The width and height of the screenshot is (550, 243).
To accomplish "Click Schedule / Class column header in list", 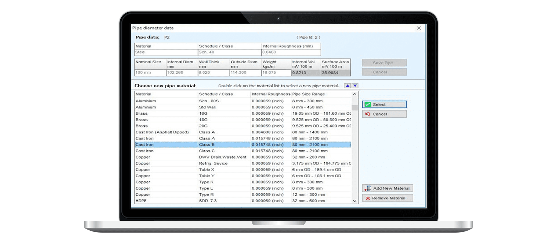I will [224, 94].
